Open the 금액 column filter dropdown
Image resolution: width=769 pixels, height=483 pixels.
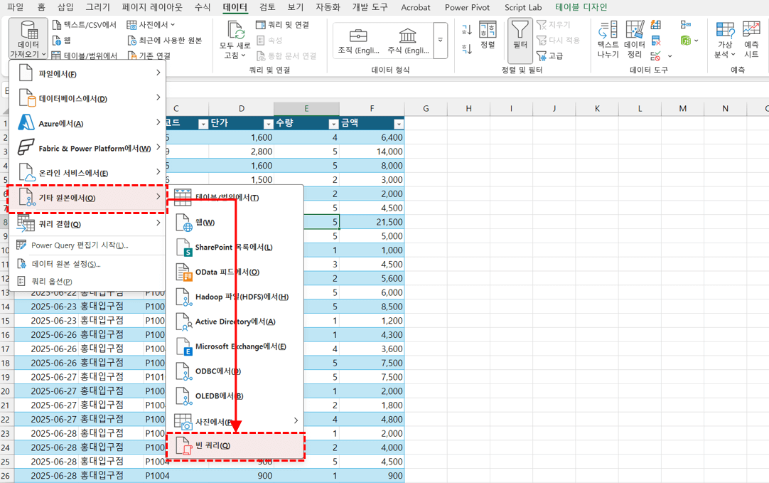coord(398,124)
